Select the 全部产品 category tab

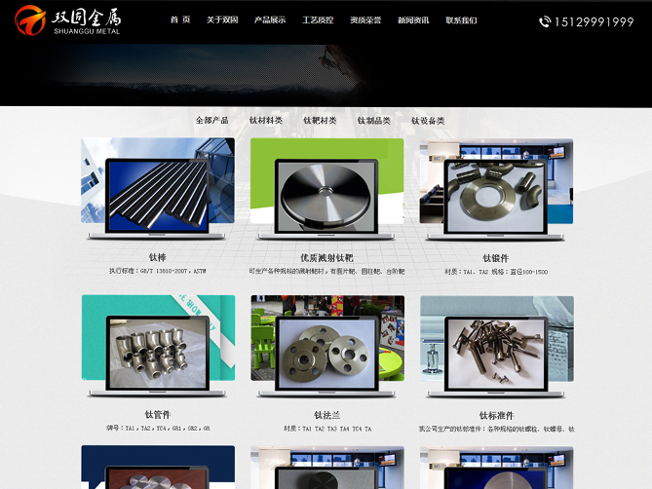click(x=211, y=121)
